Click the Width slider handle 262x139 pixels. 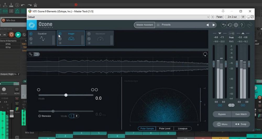click(x=66, y=95)
